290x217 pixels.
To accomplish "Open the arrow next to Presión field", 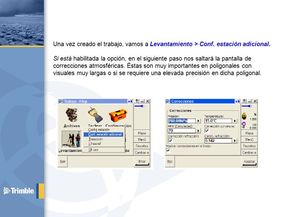I will [x=198, y=121].
